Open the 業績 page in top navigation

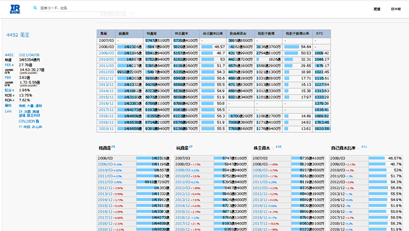(x=377, y=9)
